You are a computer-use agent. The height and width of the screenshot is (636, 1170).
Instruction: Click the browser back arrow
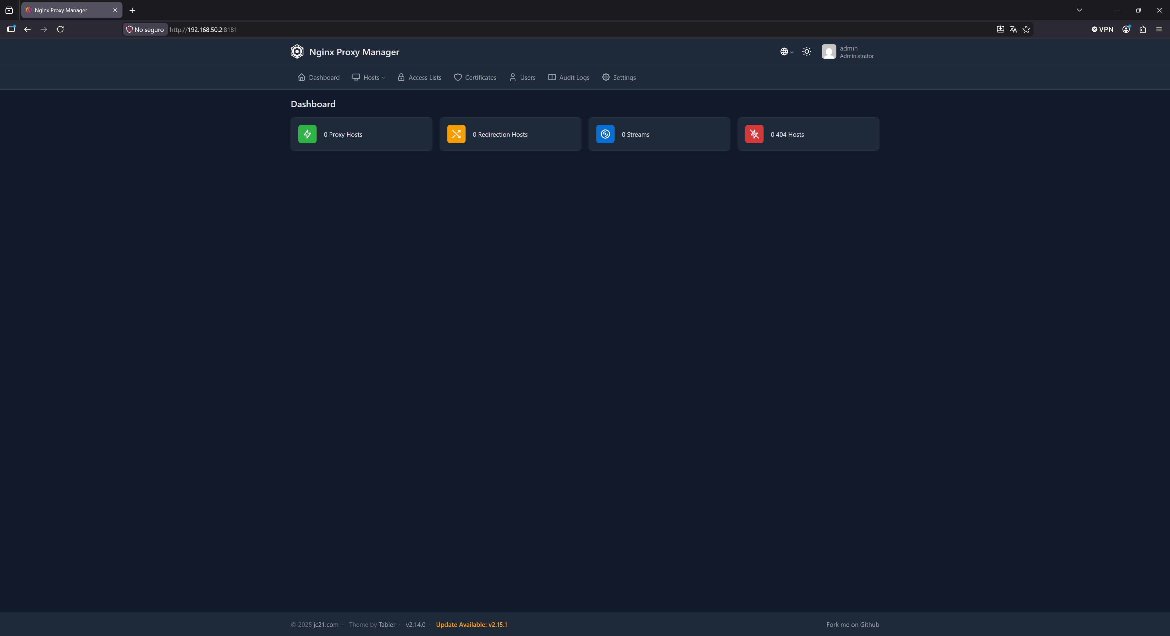tap(27, 29)
